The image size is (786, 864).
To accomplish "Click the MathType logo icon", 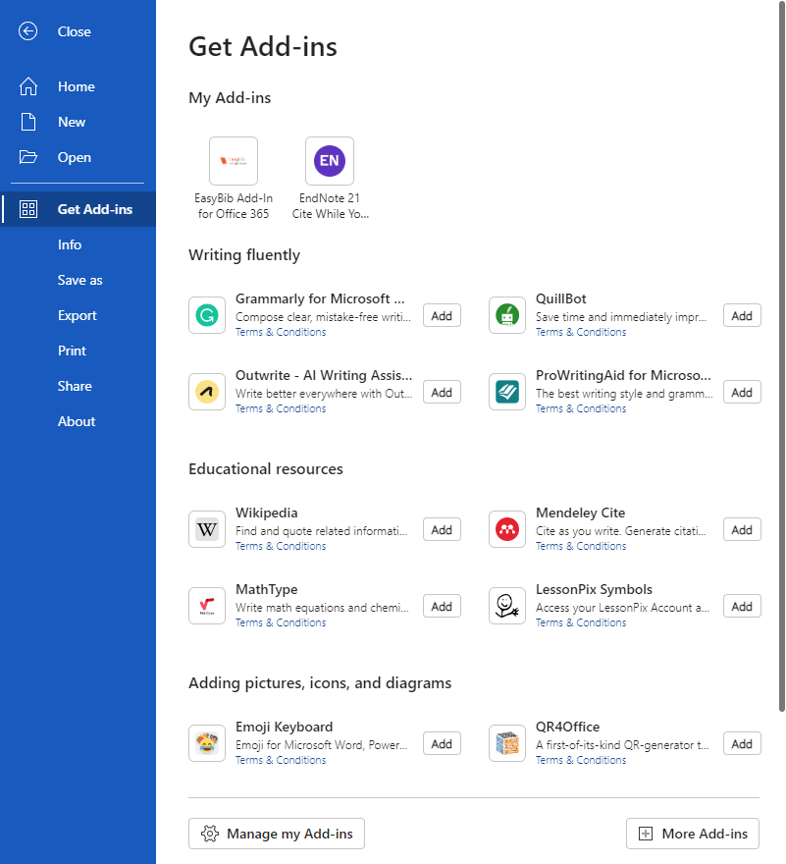I will [x=207, y=606].
